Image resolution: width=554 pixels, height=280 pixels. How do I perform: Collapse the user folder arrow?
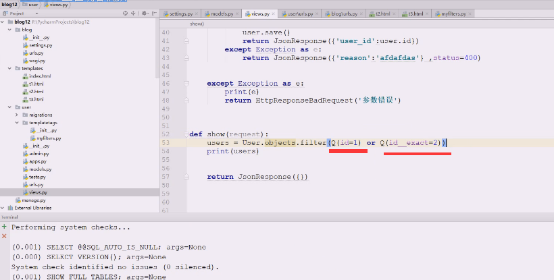coord(9,107)
